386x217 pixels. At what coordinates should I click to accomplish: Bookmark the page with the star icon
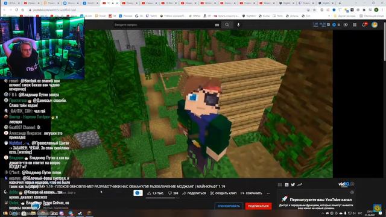click(x=314, y=10)
